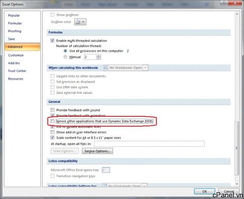Click OK to apply Excel options

pyautogui.click(x=205, y=191)
